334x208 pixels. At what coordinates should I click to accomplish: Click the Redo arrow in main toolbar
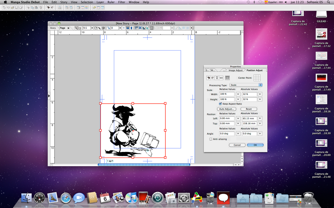tap(52, 7)
